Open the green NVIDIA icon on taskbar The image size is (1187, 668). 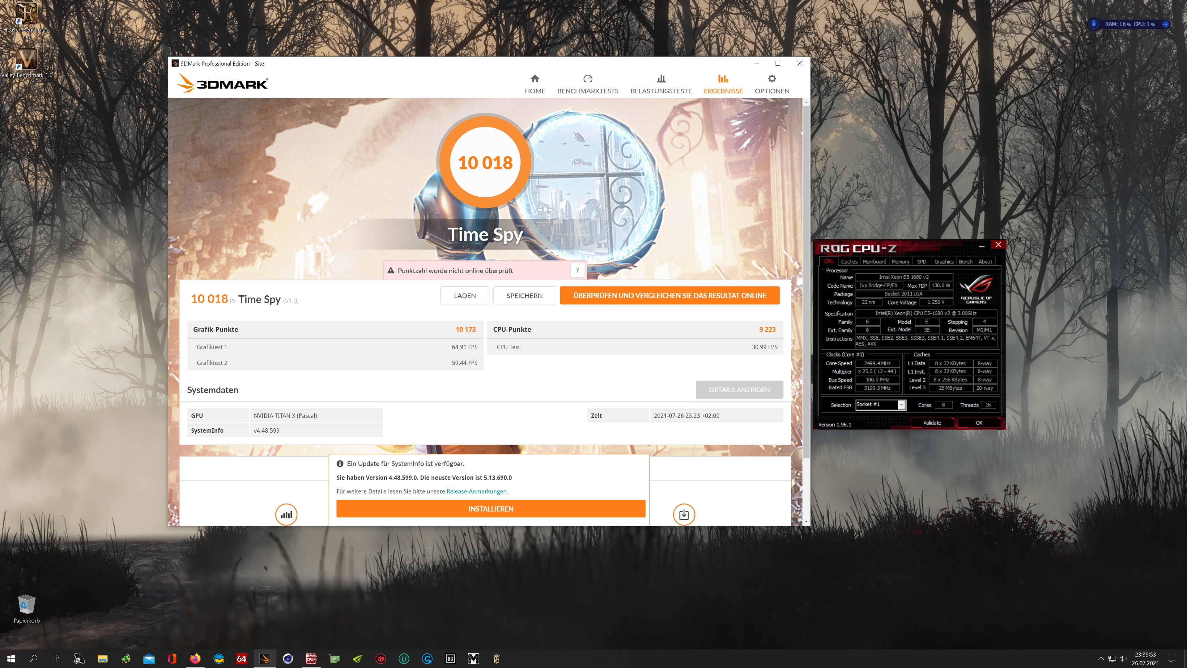[358, 658]
